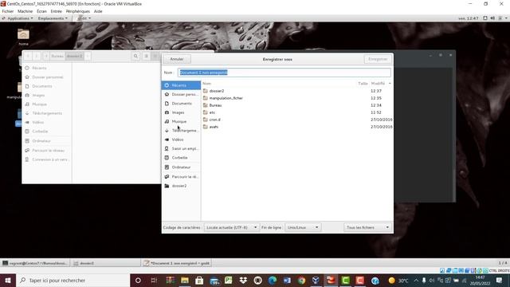The width and height of the screenshot is (510, 287).
Task: Select the avahi folder in the file list
Action: pos(297,127)
